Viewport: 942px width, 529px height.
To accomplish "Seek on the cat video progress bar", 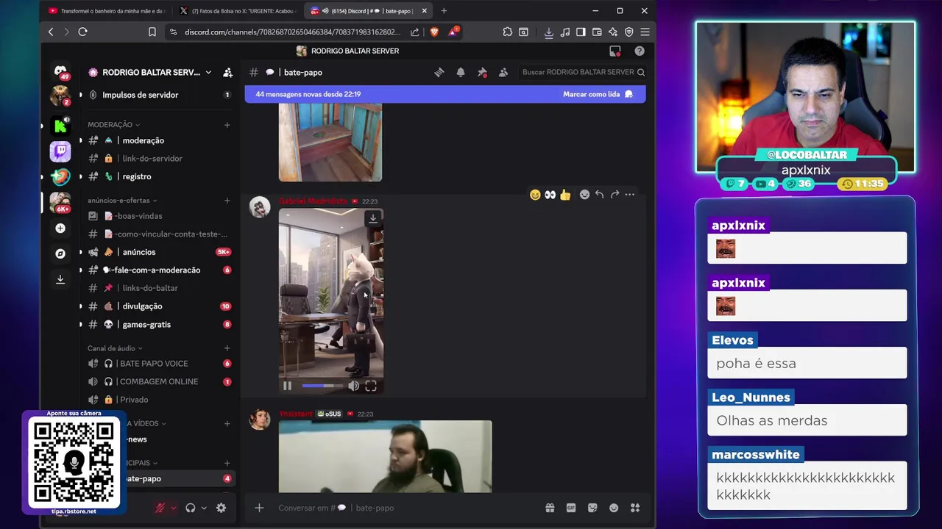I will [x=322, y=386].
